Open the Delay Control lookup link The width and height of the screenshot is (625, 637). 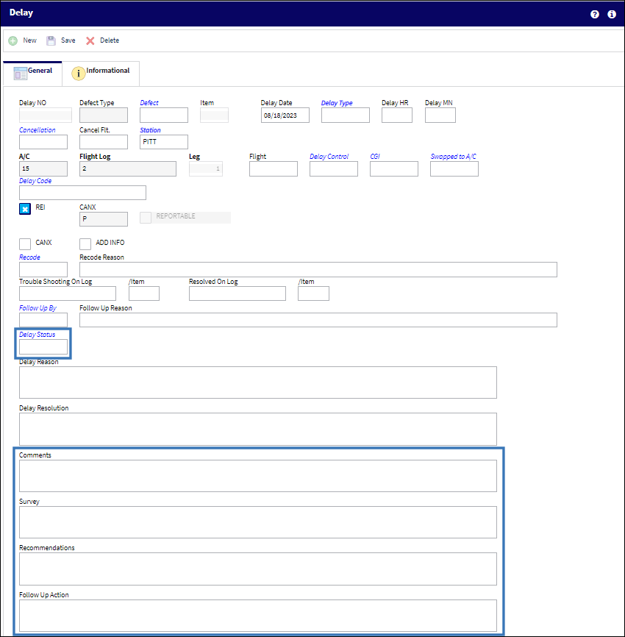click(329, 157)
